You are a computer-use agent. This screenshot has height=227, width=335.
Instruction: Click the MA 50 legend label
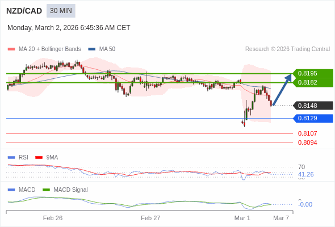pyautogui.click(x=107, y=49)
